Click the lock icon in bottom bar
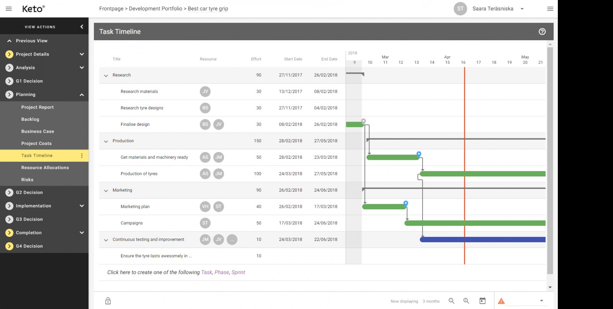The height and width of the screenshot is (309, 613). (x=108, y=301)
